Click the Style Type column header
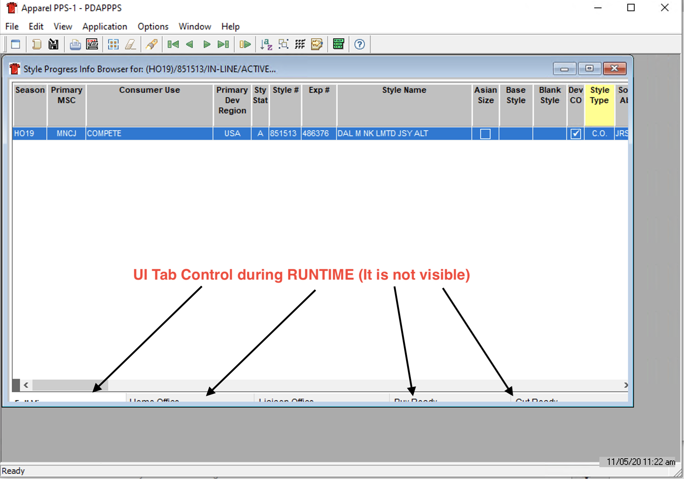 tap(599, 95)
